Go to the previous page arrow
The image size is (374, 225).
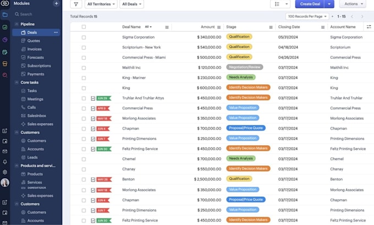click(352, 17)
